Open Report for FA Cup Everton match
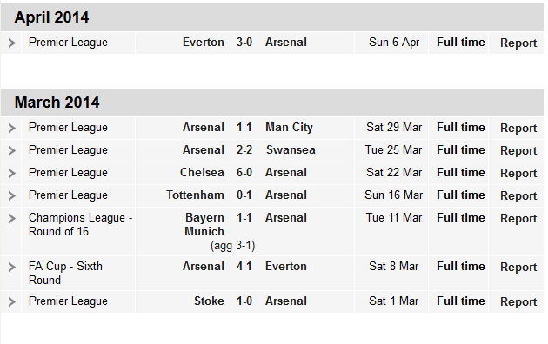This screenshot has height=344, width=548. (x=518, y=268)
